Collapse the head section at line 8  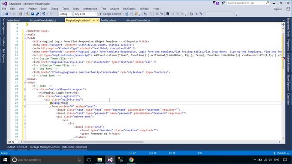pyautogui.click(x=25, y=38)
